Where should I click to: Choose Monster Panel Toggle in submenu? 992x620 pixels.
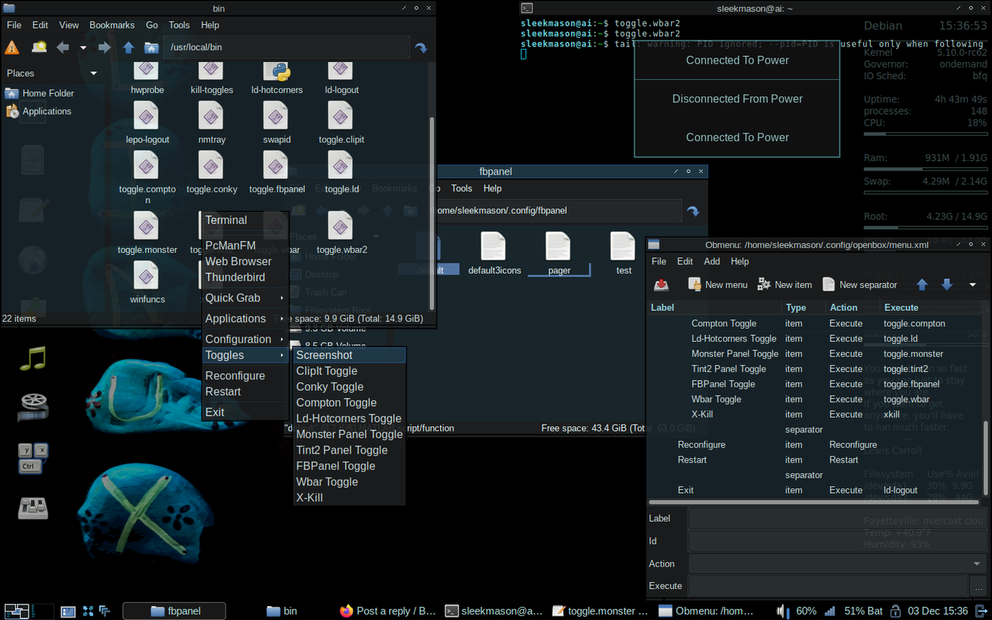[349, 434]
